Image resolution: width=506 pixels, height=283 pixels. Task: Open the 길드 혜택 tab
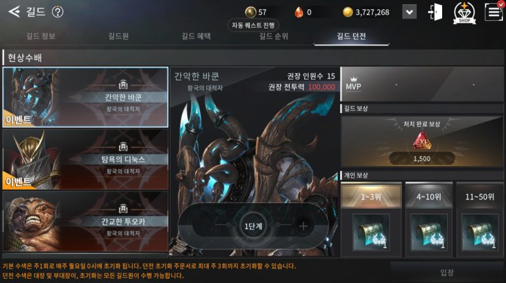196,36
